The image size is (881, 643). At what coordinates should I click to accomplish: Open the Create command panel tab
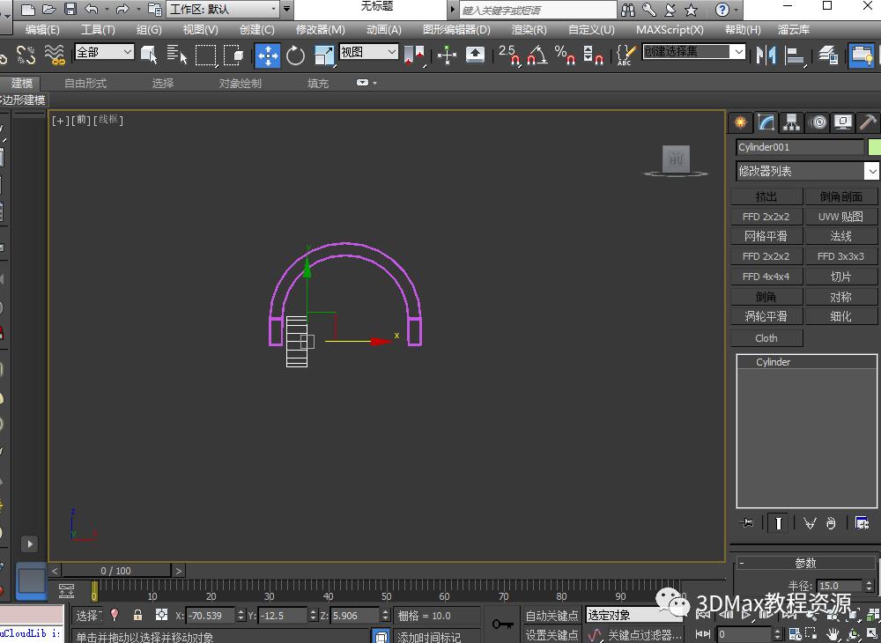(741, 122)
